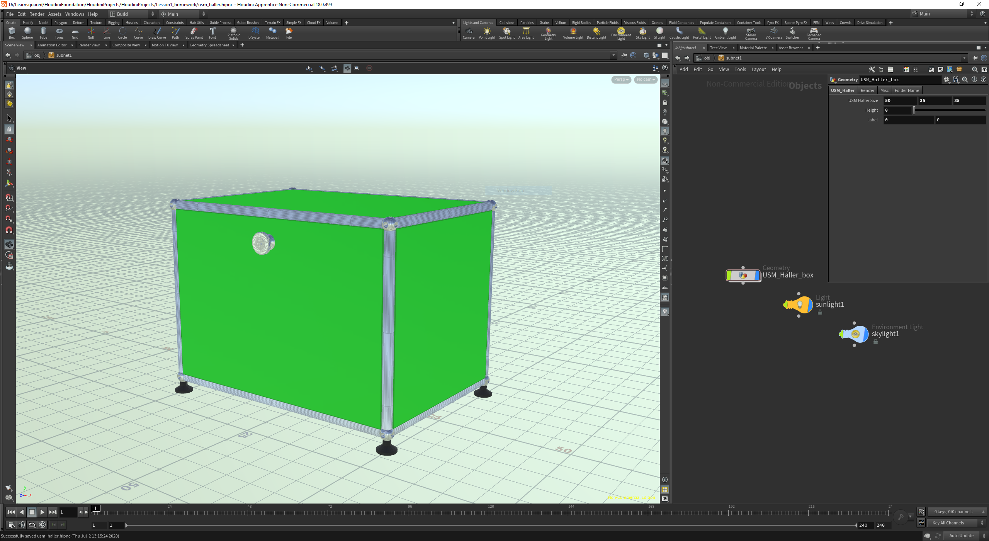Select the sunlight1 light node
The height and width of the screenshot is (541, 989).
click(799, 305)
